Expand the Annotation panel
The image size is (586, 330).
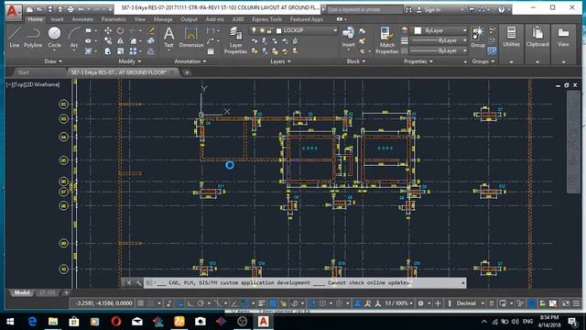click(190, 61)
